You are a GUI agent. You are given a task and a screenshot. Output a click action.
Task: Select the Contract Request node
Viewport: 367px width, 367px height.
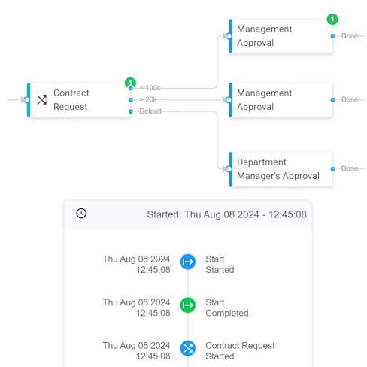click(79, 100)
